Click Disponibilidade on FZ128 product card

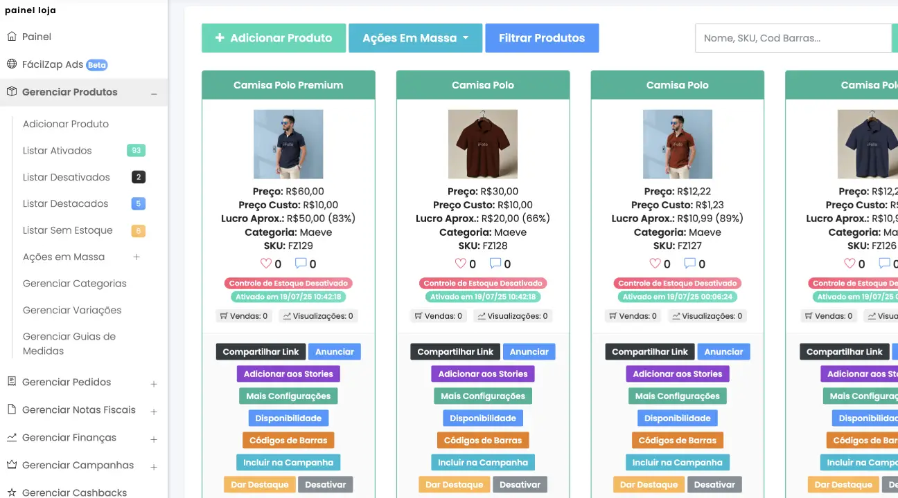click(483, 418)
